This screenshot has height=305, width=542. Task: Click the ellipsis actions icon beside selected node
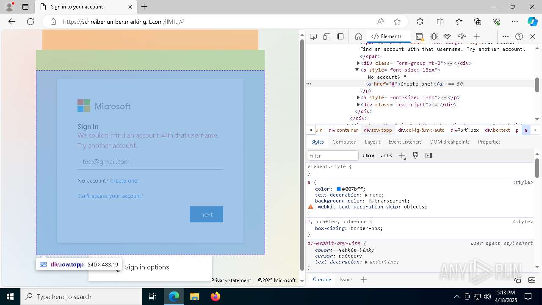[x=309, y=84]
